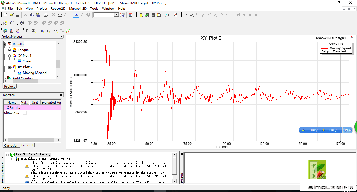Toggle visibility with the eye icon
This screenshot has width=357, height=192.
click(x=22, y=23)
